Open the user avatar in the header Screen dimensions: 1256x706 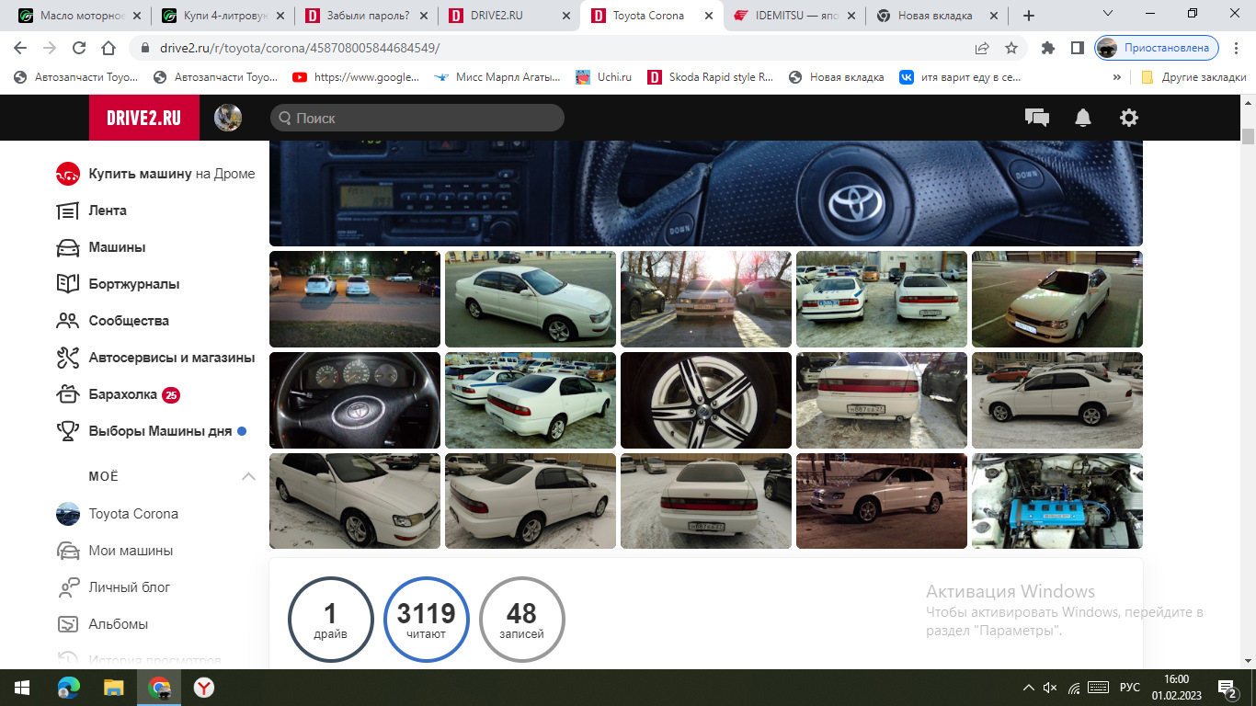pos(228,118)
